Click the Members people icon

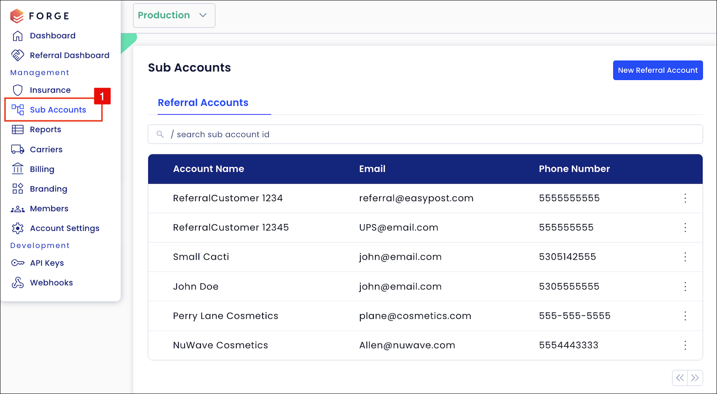(18, 209)
